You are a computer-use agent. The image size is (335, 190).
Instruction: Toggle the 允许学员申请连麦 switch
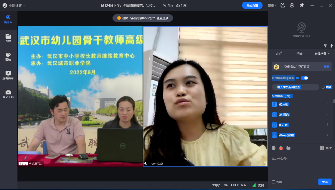304,78
